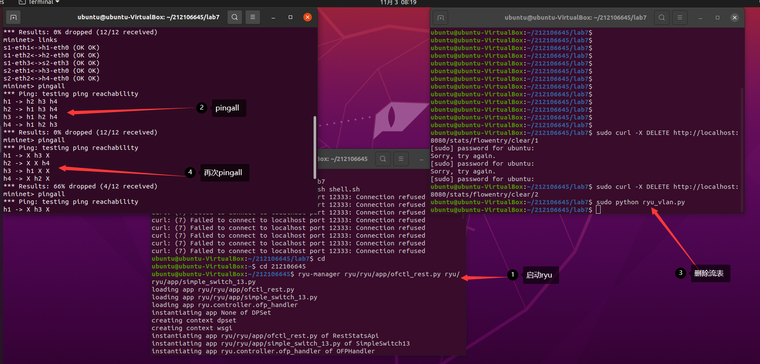Open a new tab in the left terminal
Image resolution: width=760 pixels, height=364 pixels.
13,18
